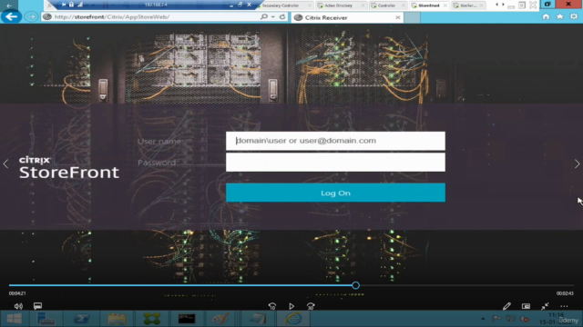This screenshot has height=327, width=583.
Task: Show hidden tray icons arrow
Action: click(x=483, y=319)
